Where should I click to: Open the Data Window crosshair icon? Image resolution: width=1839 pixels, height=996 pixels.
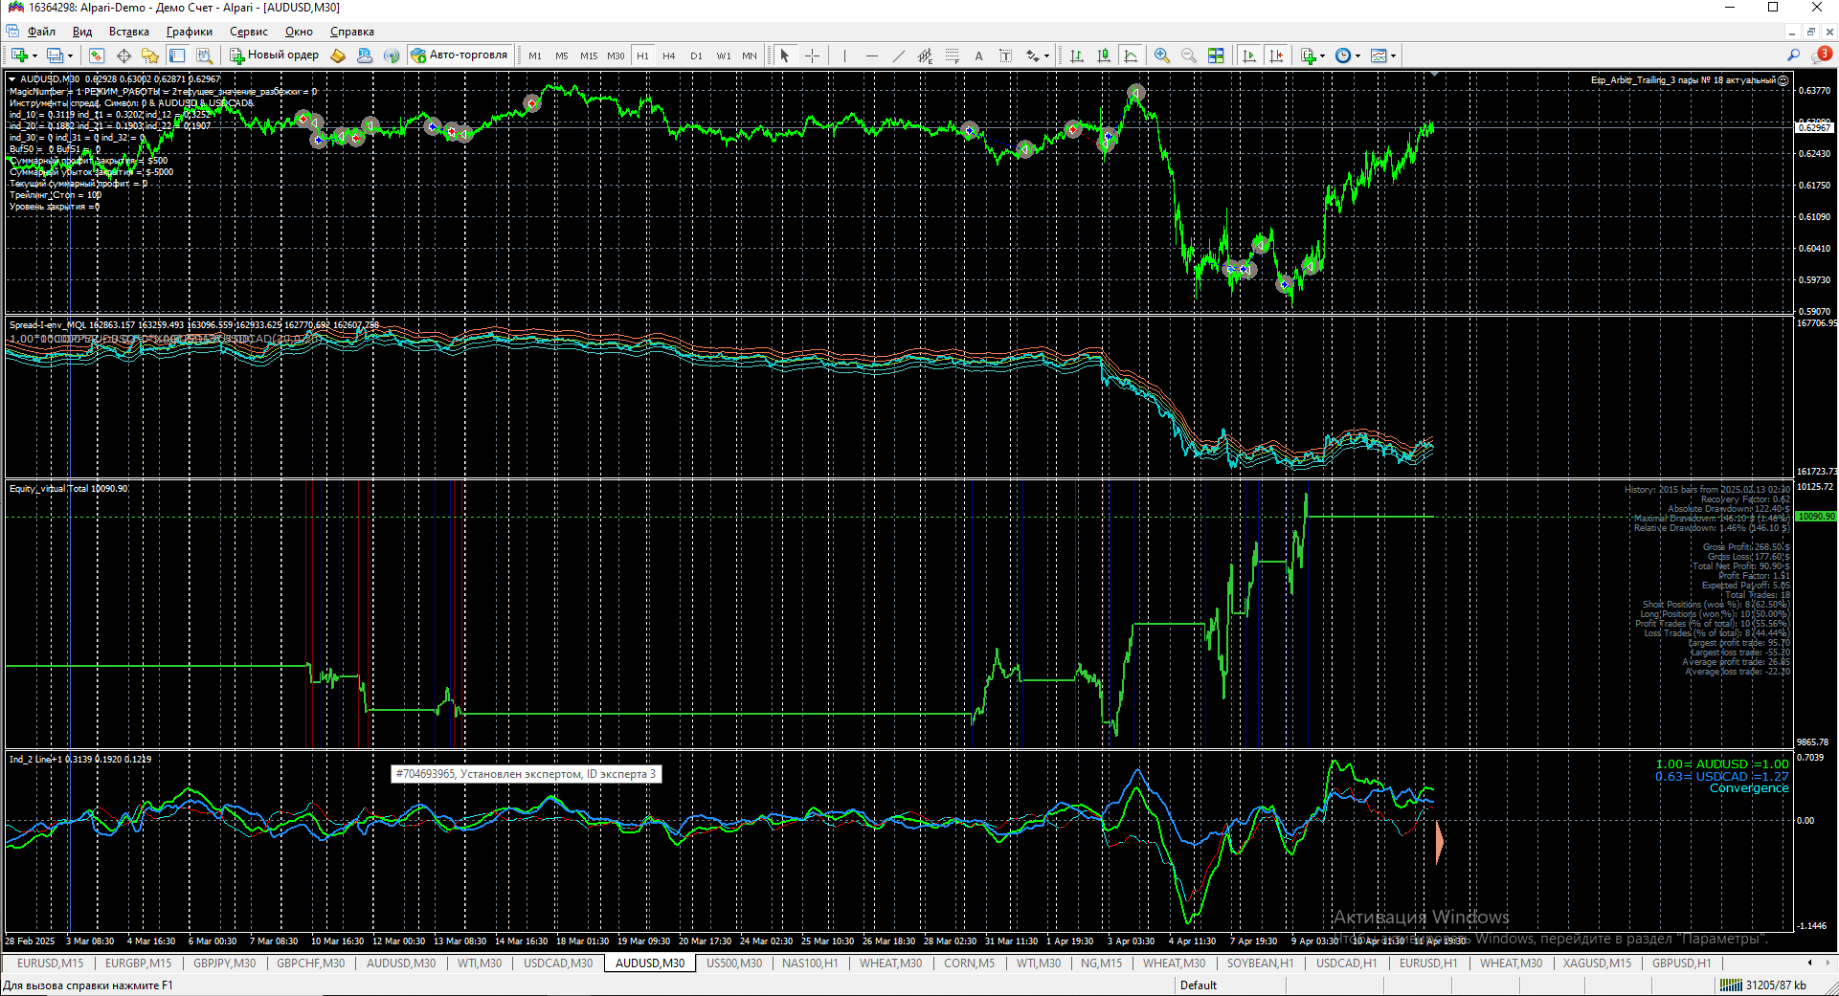pyautogui.click(x=123, y=55)
